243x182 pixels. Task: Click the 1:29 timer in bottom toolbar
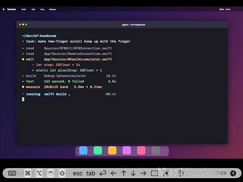point(221,173)
